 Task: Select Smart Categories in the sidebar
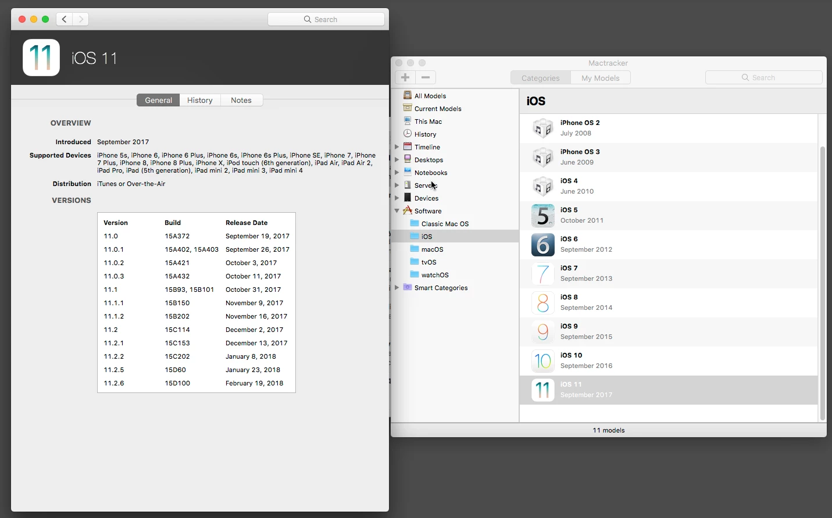point(435,288)
